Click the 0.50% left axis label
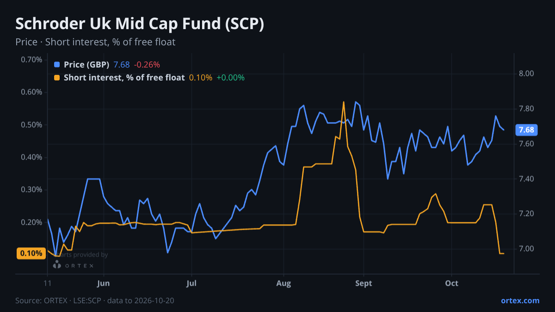Viewport: 555px width, 312px height. (x=32, y=125)
